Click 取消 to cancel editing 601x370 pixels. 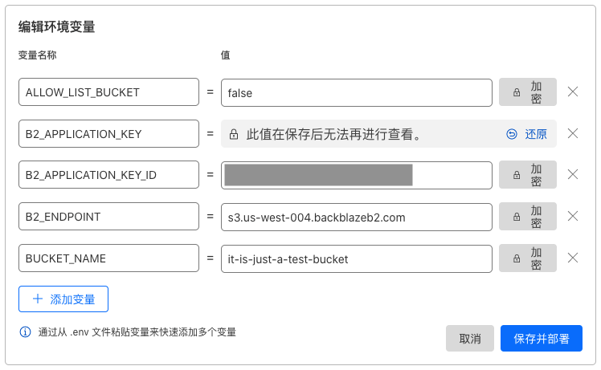(470, 339)
